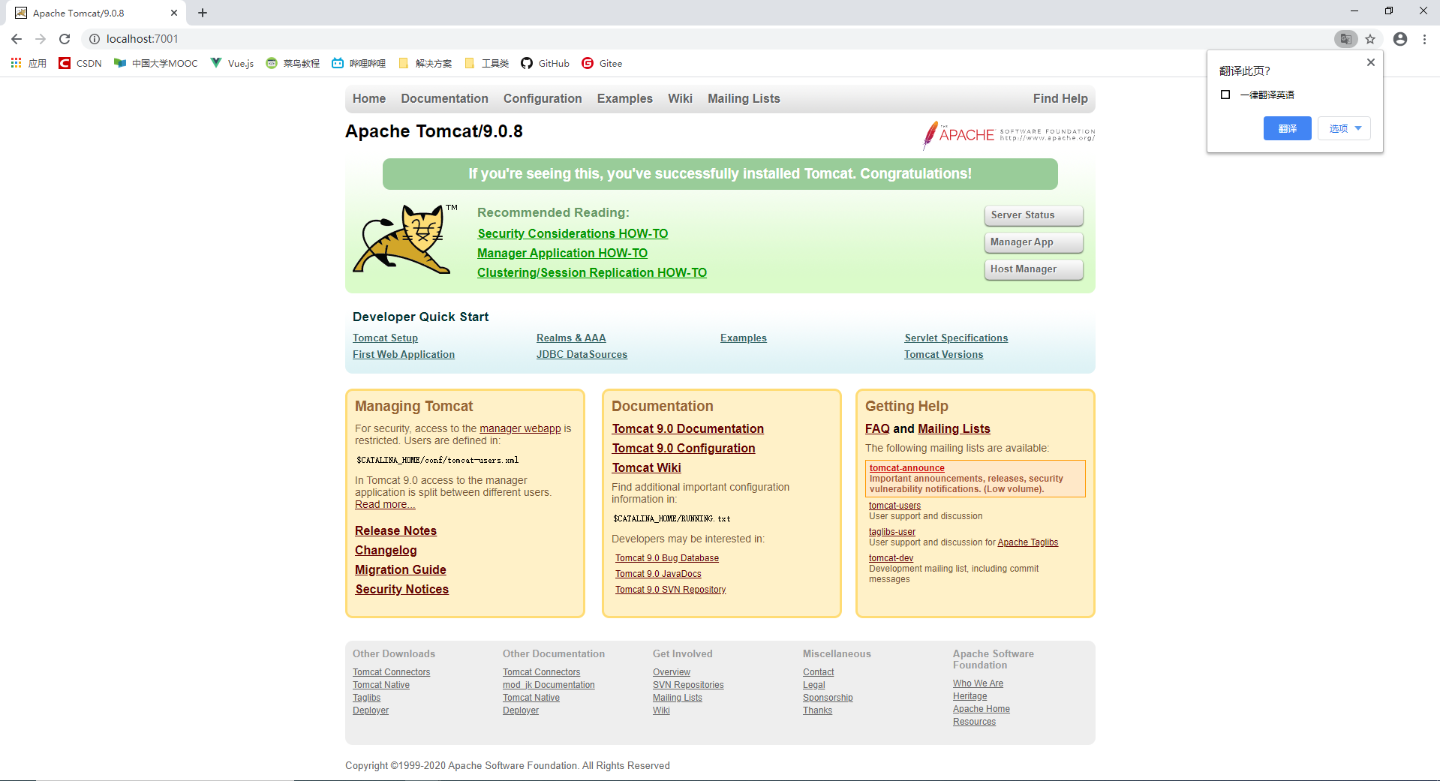Click the blue 翻译 button

pos(1287,128)
